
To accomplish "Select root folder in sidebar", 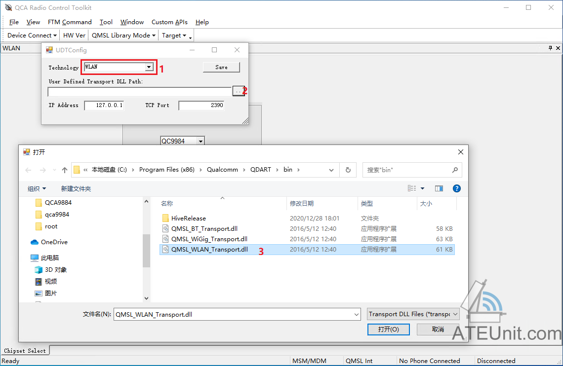I will (46, 226).
